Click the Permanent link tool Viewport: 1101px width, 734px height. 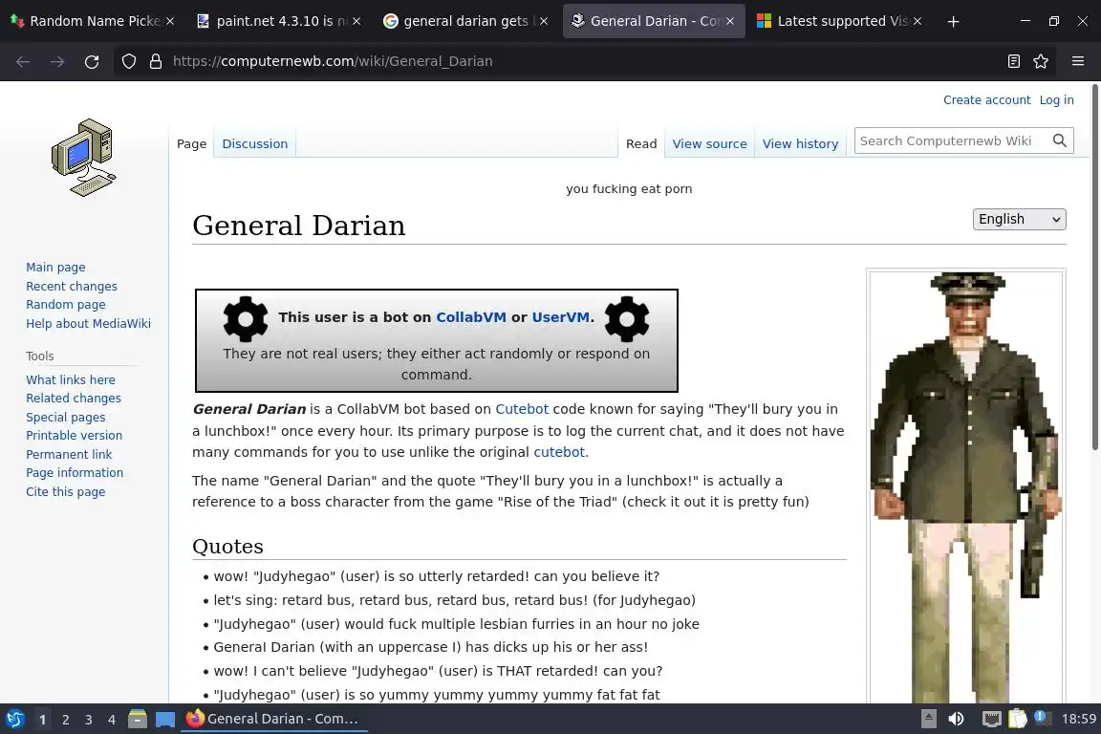point(69,454)
